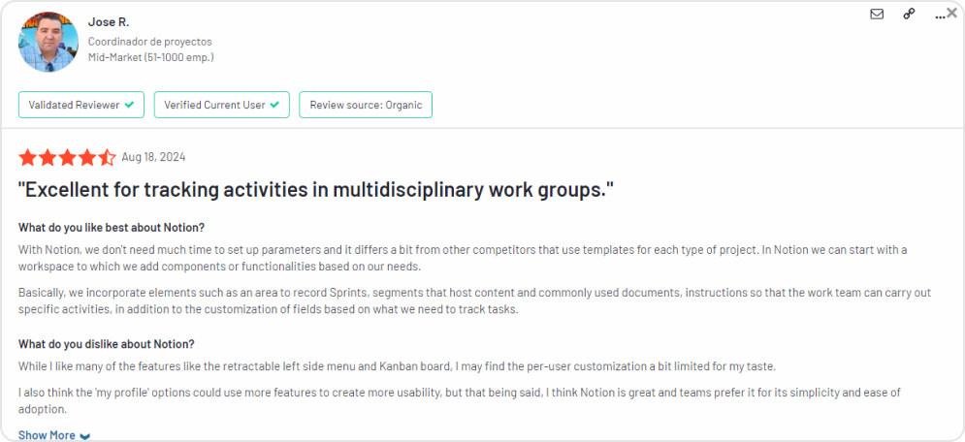Click the Validated Reviewer checkmark icon
This screenshot has width=965, height=442.
click(x=129, y=105)
